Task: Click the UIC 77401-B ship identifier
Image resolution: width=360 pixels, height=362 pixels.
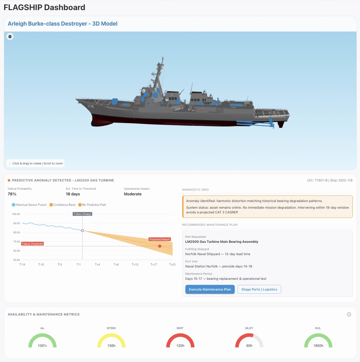Action: 330,180
